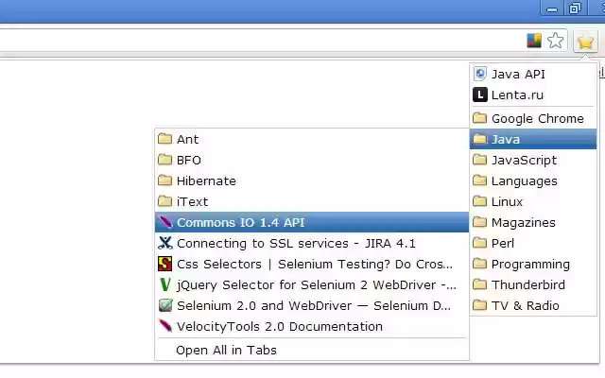This screenshot has height=378, width=605.
Task: Click the Thunderbird folder icon
Action: tap(480, 284)
